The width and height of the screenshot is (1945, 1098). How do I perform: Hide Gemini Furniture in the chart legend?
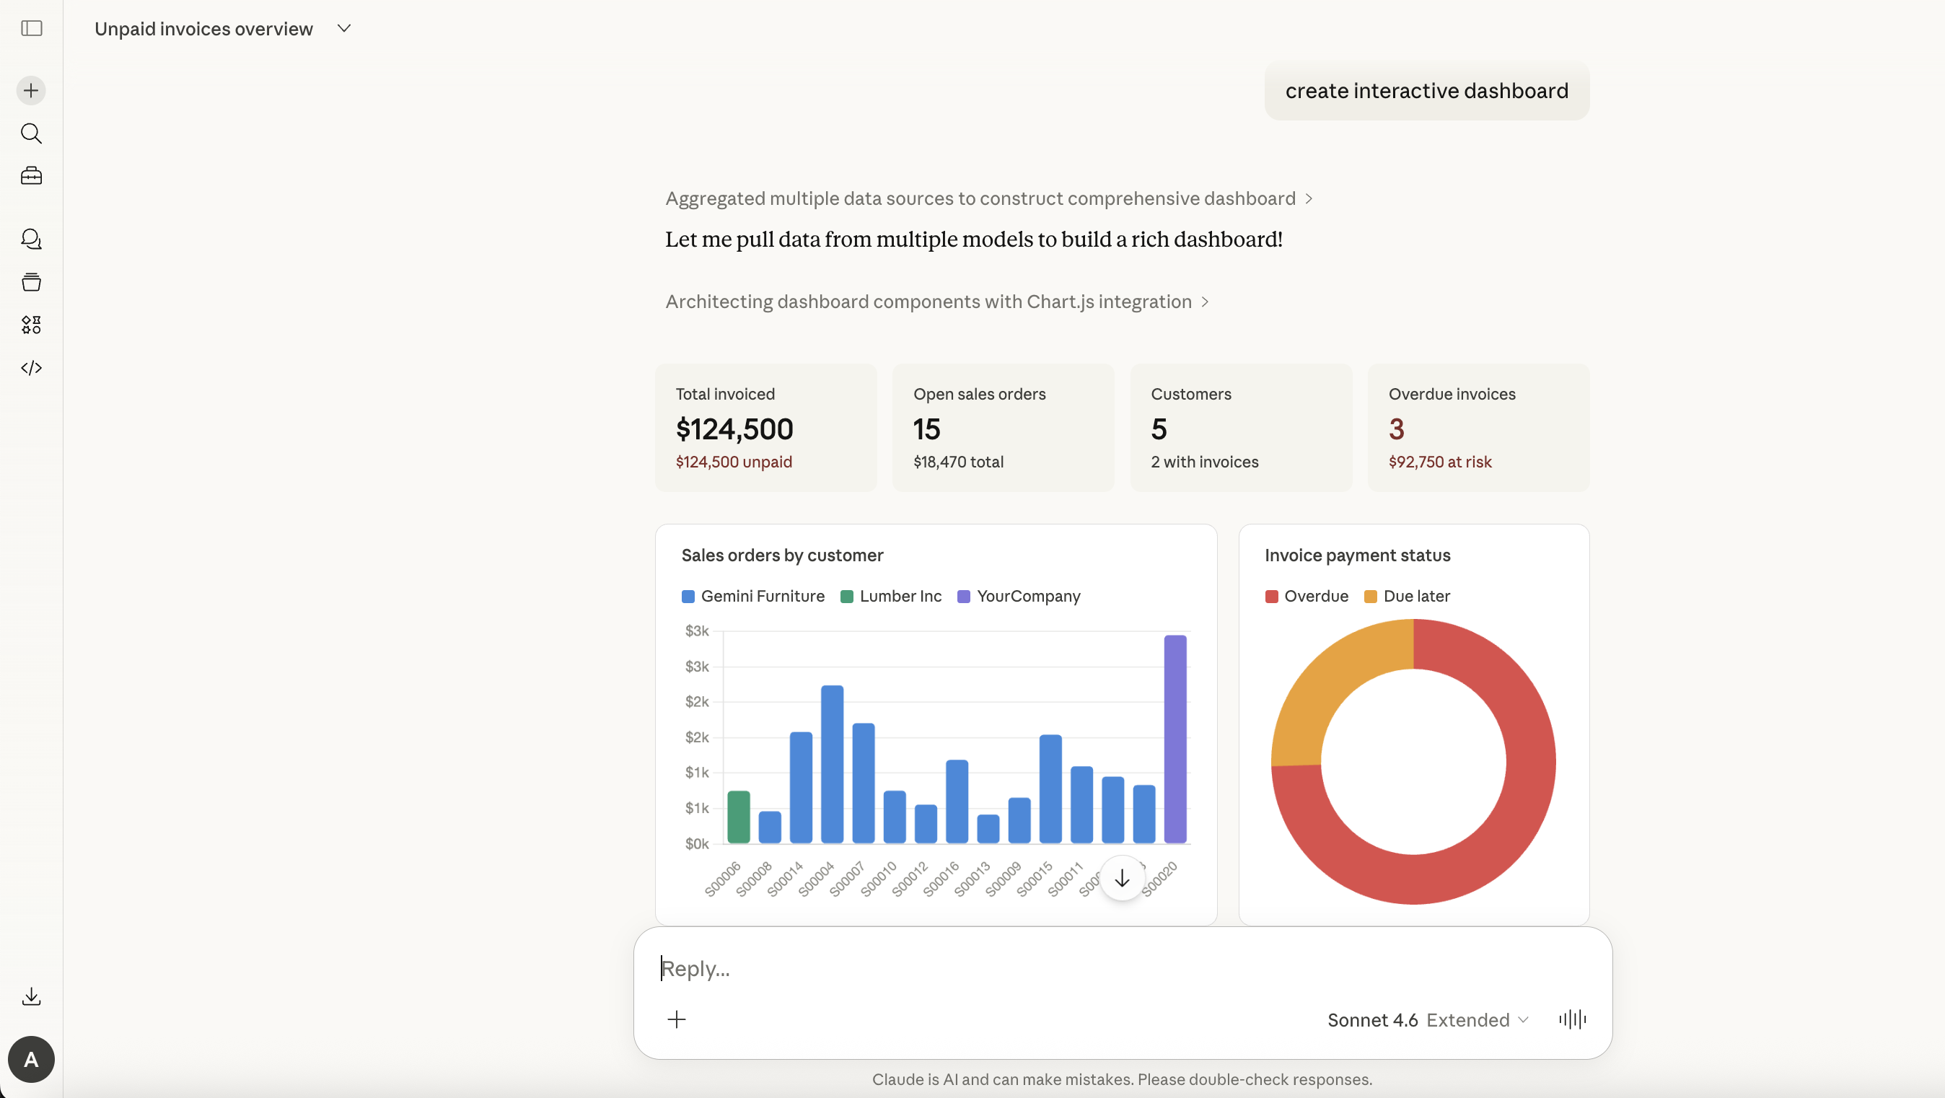click(x=752, y=596)
